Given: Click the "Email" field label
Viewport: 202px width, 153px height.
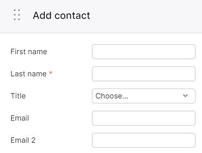Looking at the screenshot, I should point(20,118).
